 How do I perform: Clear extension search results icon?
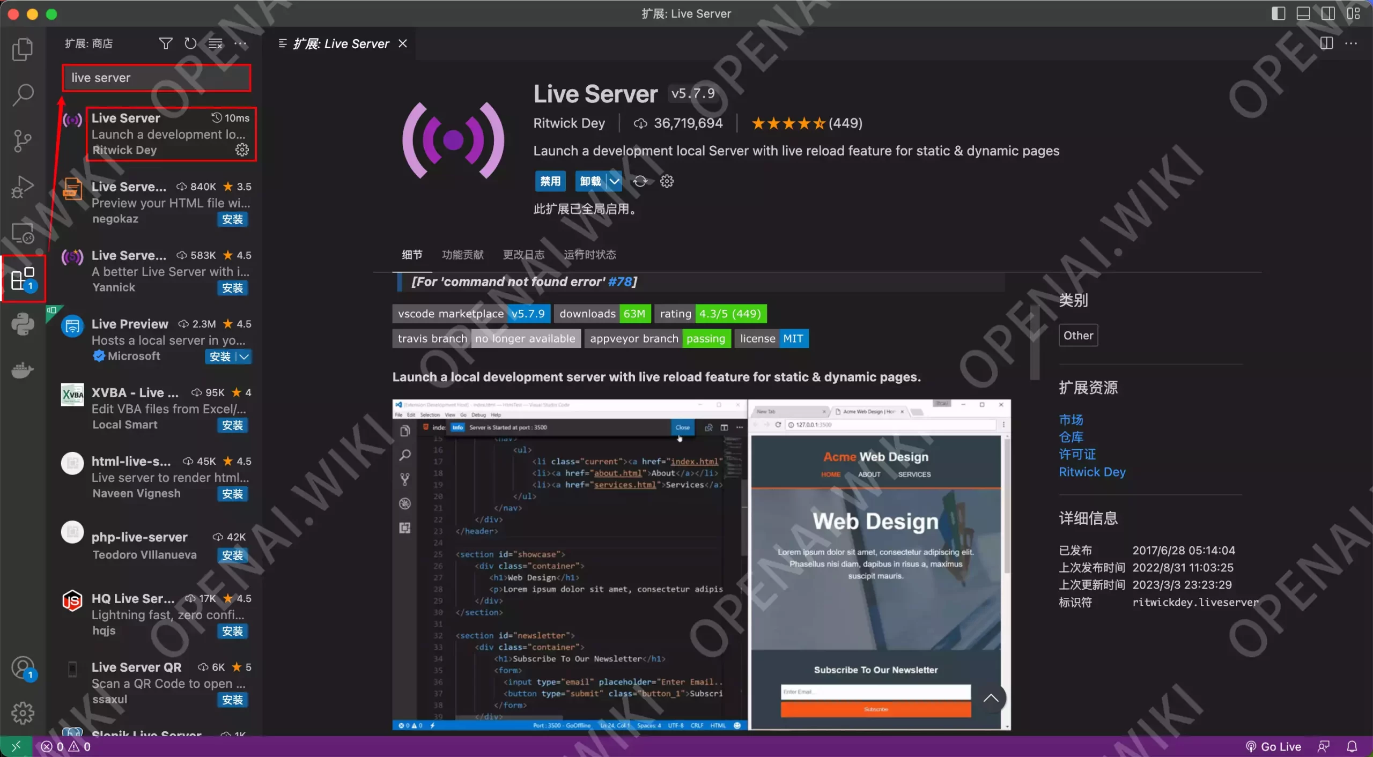click(215, 43)
